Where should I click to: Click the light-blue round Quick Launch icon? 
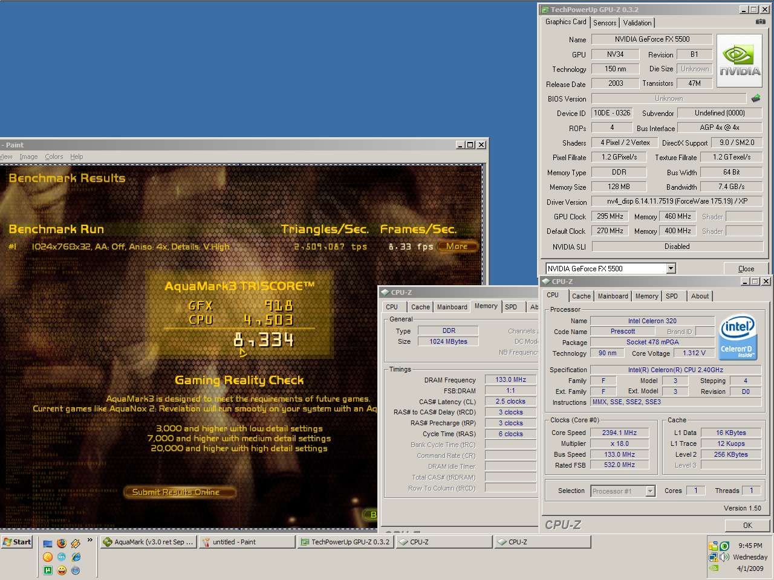[x=62, y=556]
